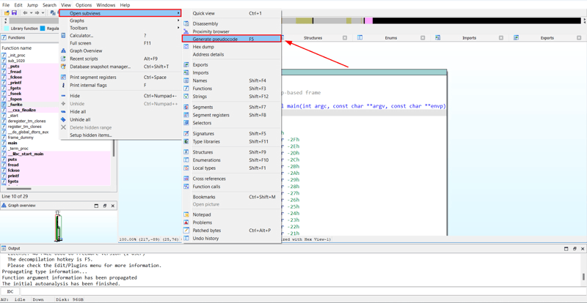Click the Graph Overview menu icon
The image size is (587, 303).
click(x=63, y=50)
